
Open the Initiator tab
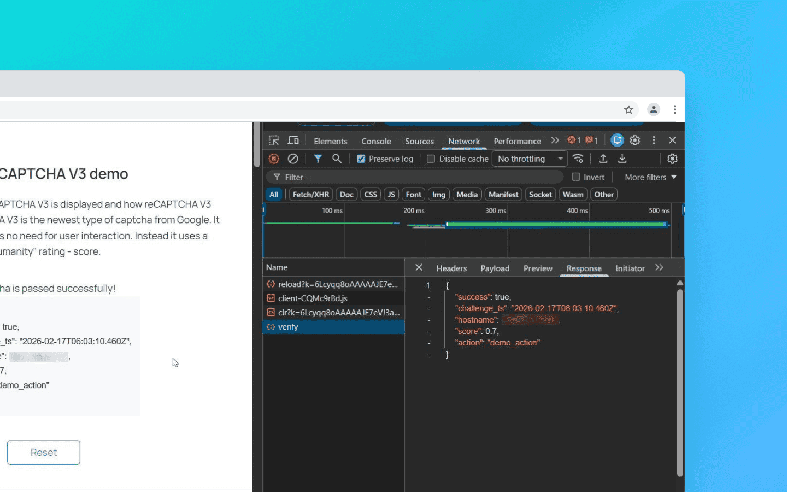pos(630,268)
